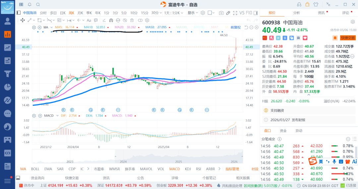Open the code brackets sidebar icon

click(x=8, y=153)
